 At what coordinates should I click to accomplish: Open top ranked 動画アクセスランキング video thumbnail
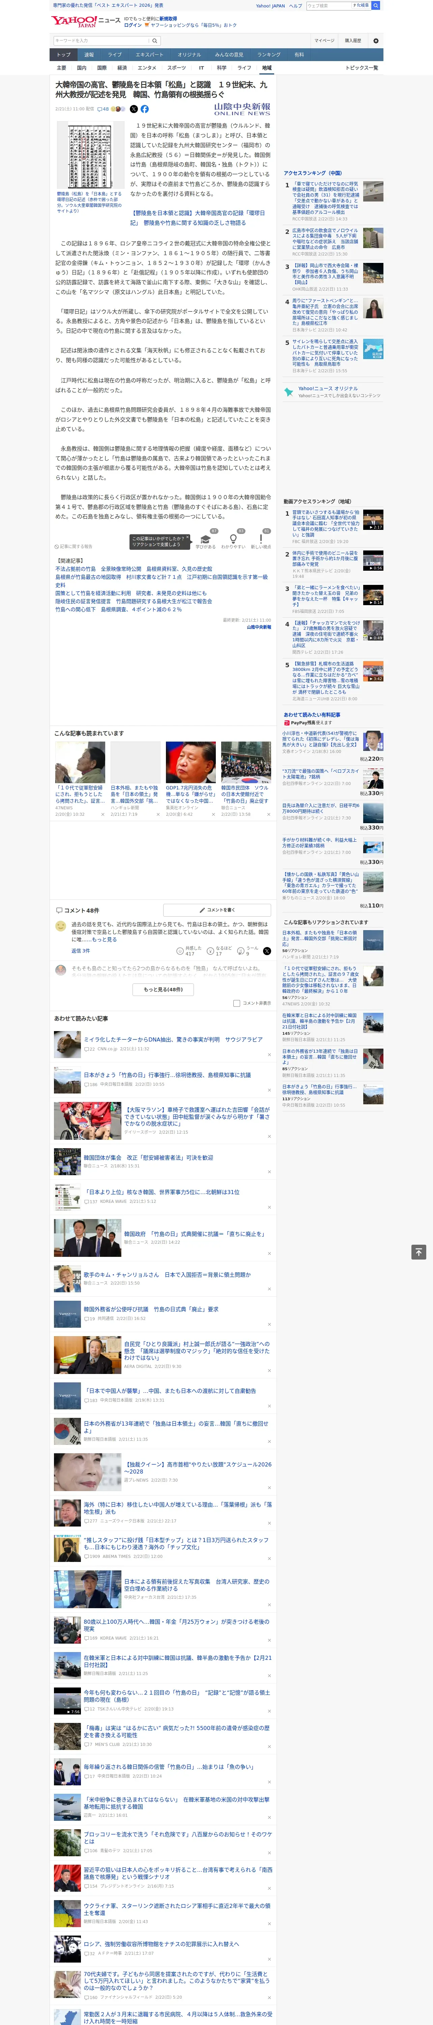(x=373, y=520)
